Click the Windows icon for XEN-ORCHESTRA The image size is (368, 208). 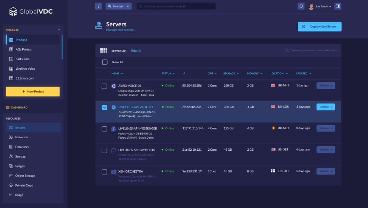113,172
